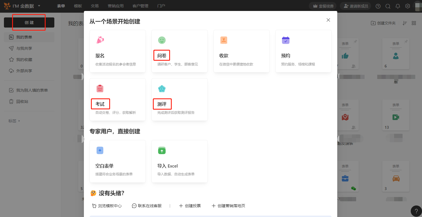Choose the 预约 scene title
This screenshot has height=217, width=422.
[x=286, y=56]
